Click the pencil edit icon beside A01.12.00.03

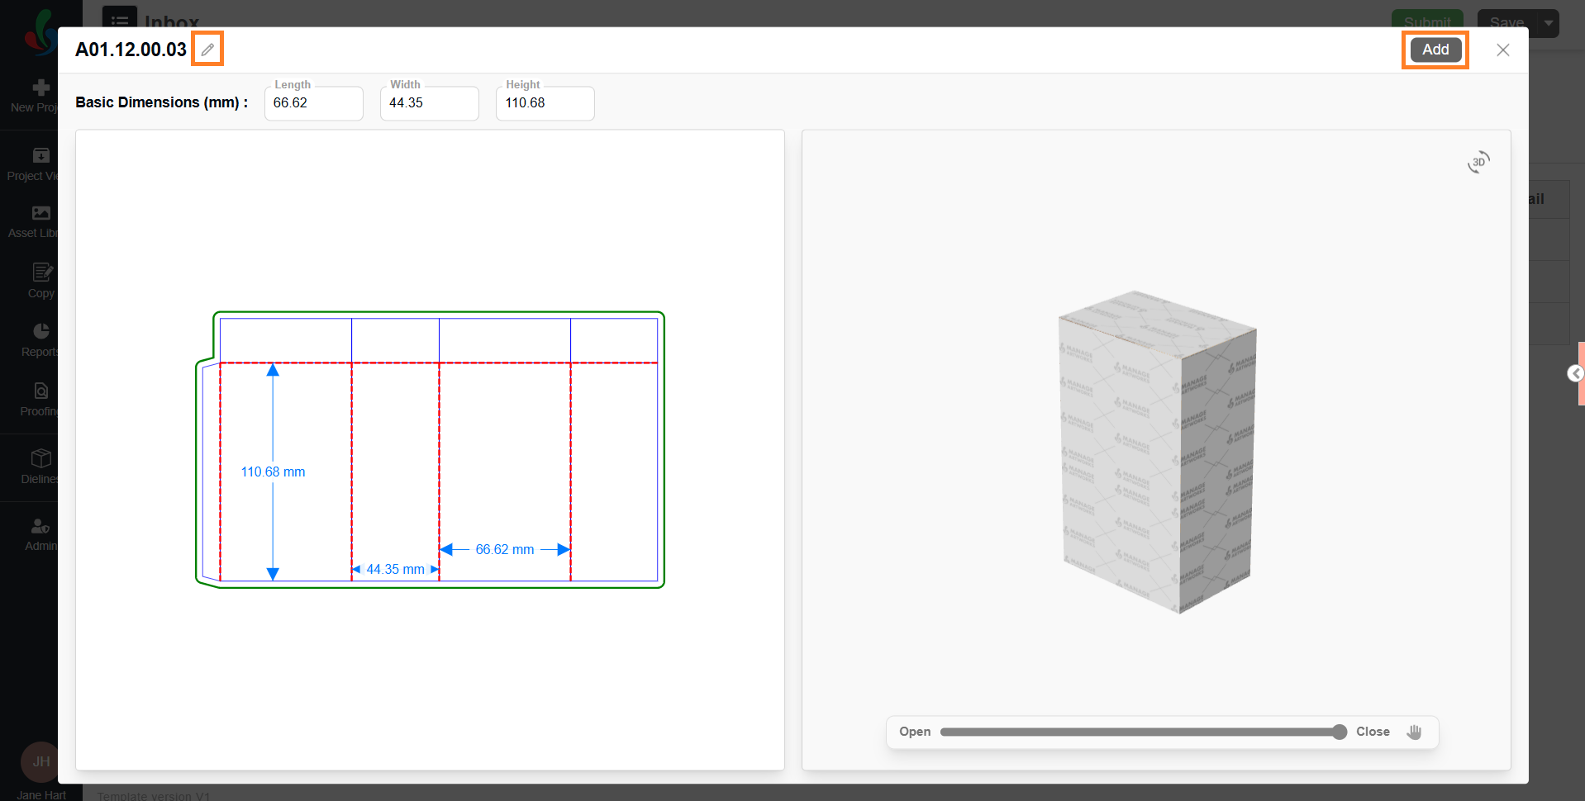[x=207, y=50]
